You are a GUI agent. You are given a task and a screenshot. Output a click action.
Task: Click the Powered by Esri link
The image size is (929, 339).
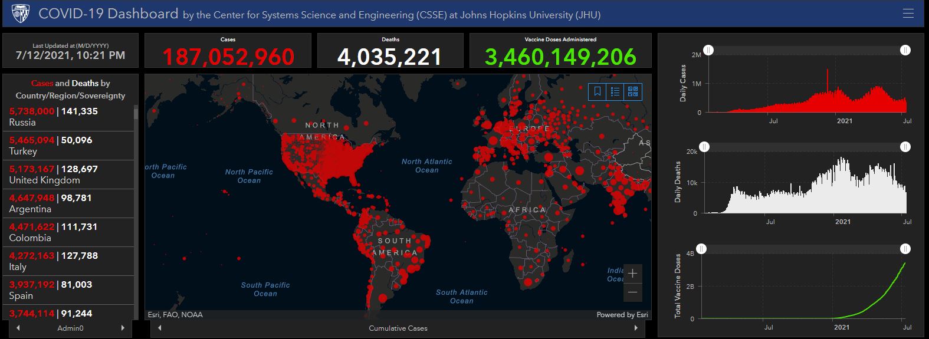(622, 315)
